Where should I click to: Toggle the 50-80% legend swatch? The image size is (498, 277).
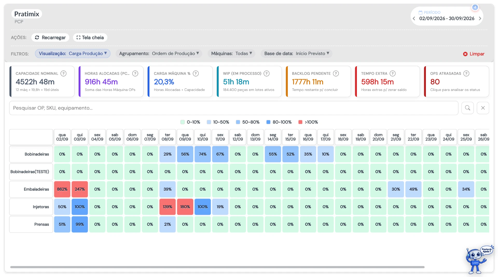click(x=238, y=122)
